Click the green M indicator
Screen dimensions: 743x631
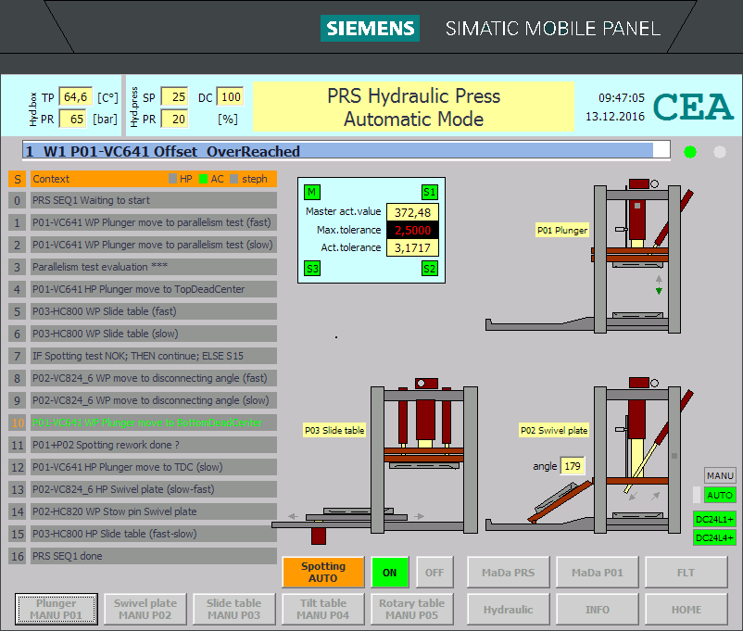(x=312, y=192)
